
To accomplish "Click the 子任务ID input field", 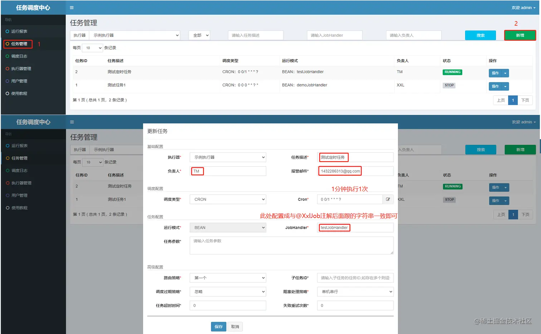I will (x=355, y=278).
